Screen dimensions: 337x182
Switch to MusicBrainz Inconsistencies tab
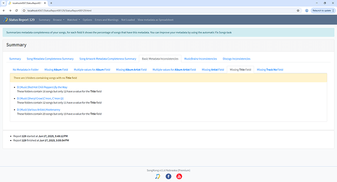(x=201, y=59)
